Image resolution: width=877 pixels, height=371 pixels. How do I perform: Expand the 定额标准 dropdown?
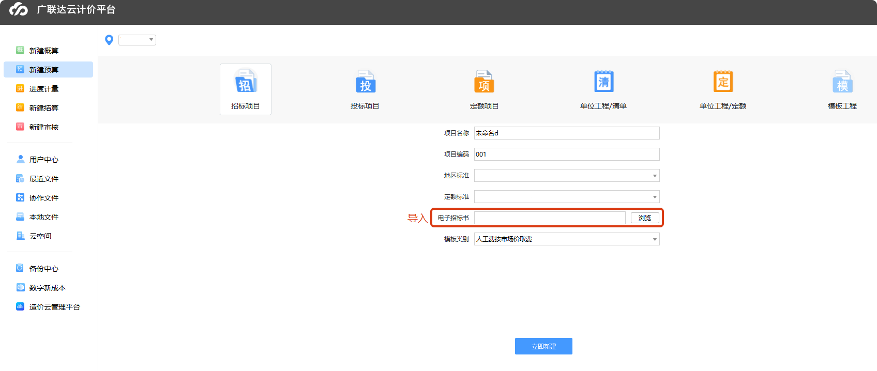pyautogui.click(x=567, y=196)
